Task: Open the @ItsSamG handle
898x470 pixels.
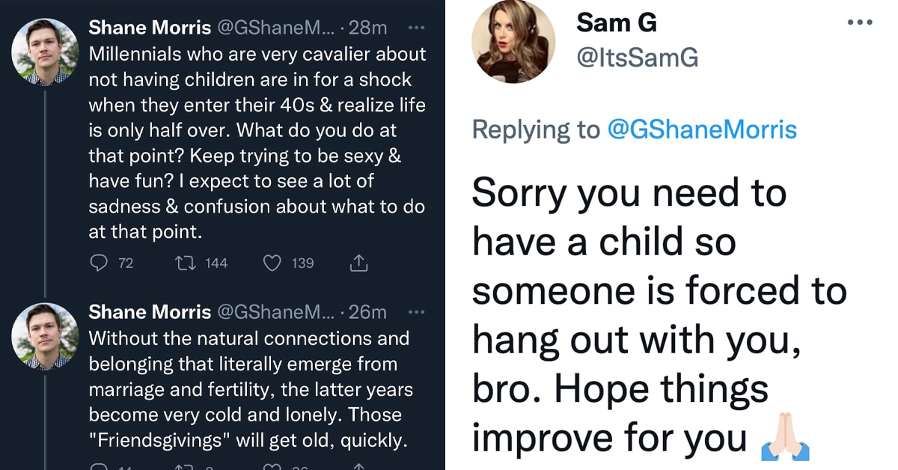Action: click(637, 57)
